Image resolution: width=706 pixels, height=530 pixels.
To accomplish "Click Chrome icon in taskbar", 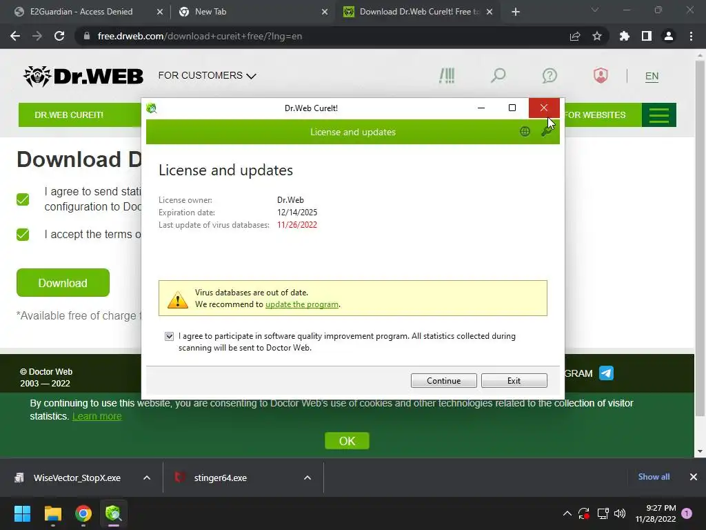I will (x=83, y=513).
